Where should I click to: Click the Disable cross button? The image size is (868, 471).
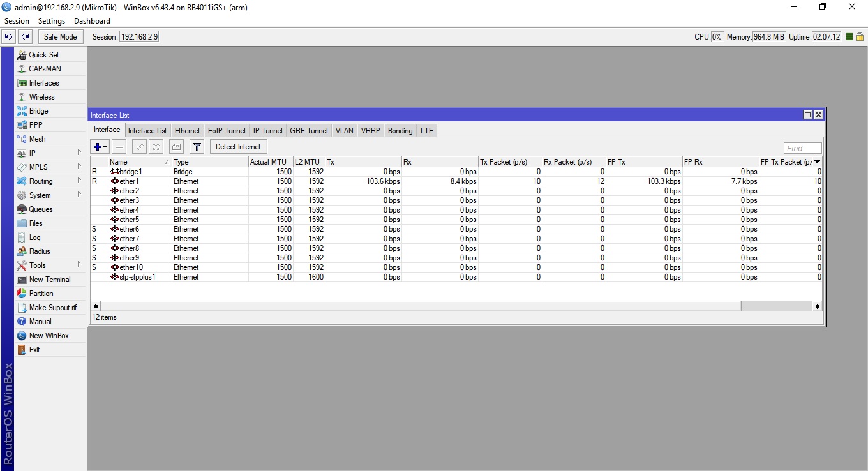[156, 147]
